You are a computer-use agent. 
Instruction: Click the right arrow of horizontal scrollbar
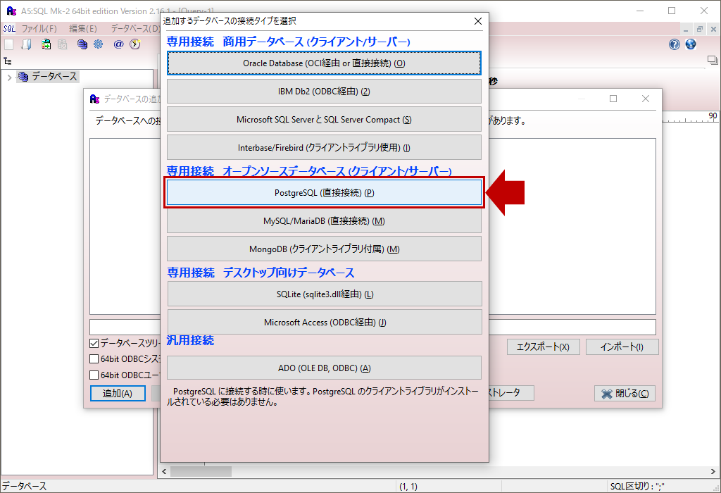[x=713, y=471]
